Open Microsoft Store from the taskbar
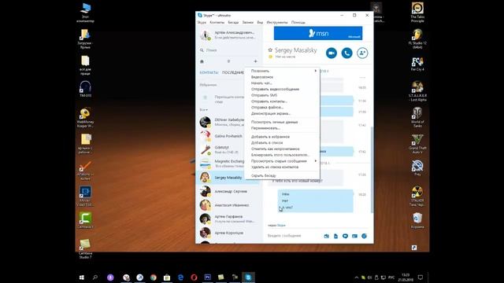The width and height of the screenshot is (504, 283). coord(167,277)
